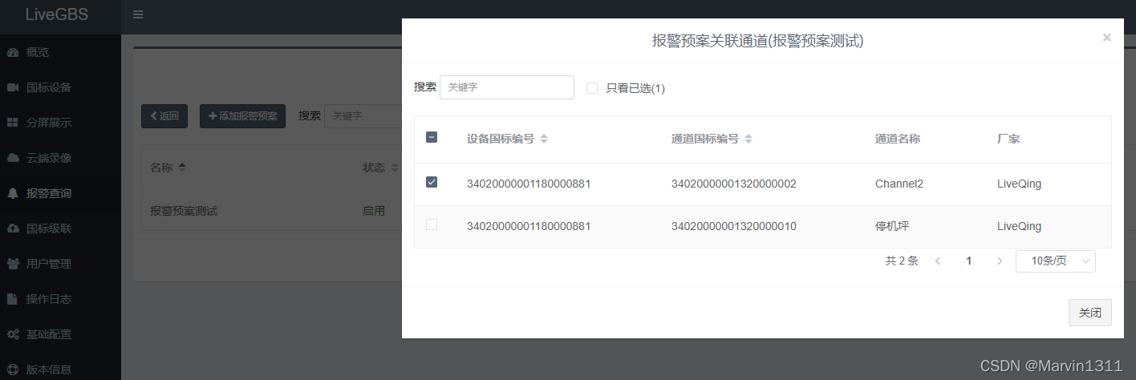1136x380 pixels.
Task: Click the LiveGBS logo text
Action: (57, 14)
